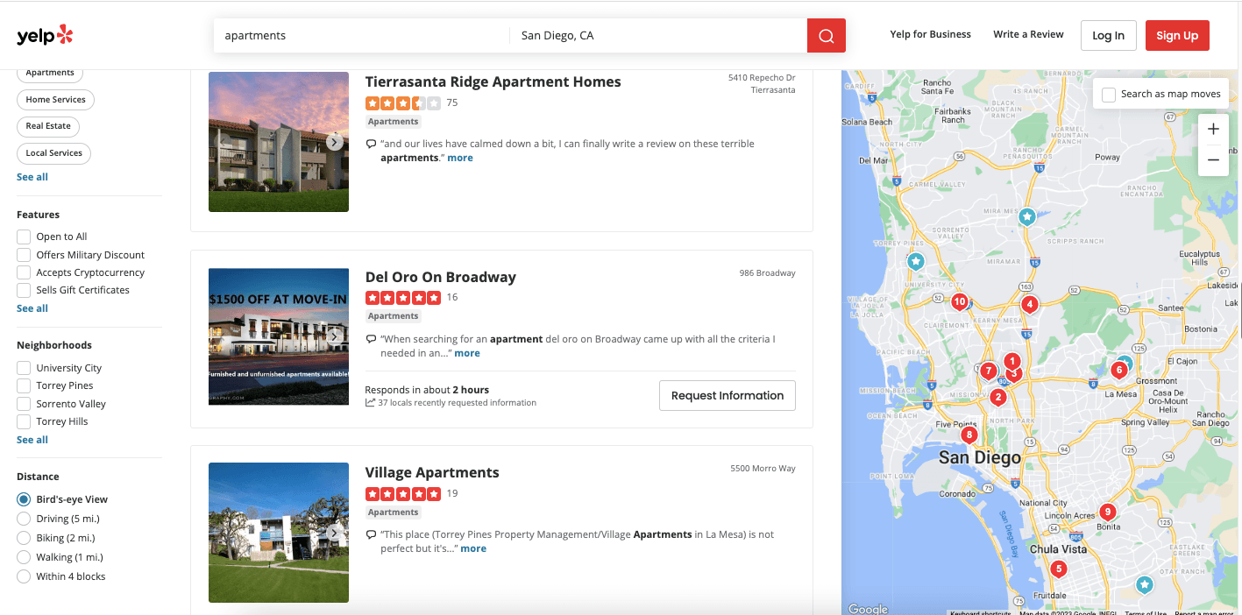1242x615 pixels.
Task: Next photo arrow on Tierrasanta Ridge listing
Action: [334, 142]
